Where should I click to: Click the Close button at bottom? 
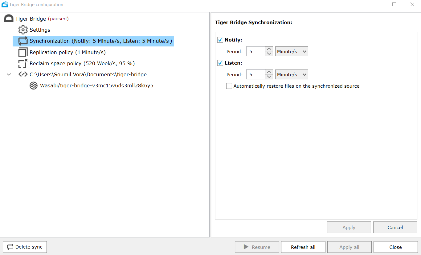tap(395, 247)
